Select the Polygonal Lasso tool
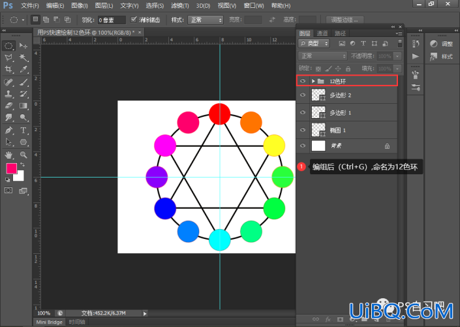The height and width of the screenshot is (327, 460). [x=8, y=57]
